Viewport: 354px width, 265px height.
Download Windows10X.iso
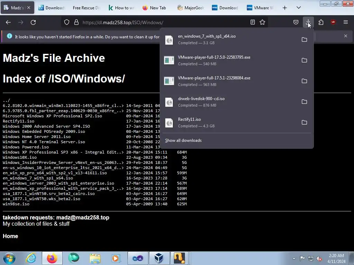tap(20, 157)
